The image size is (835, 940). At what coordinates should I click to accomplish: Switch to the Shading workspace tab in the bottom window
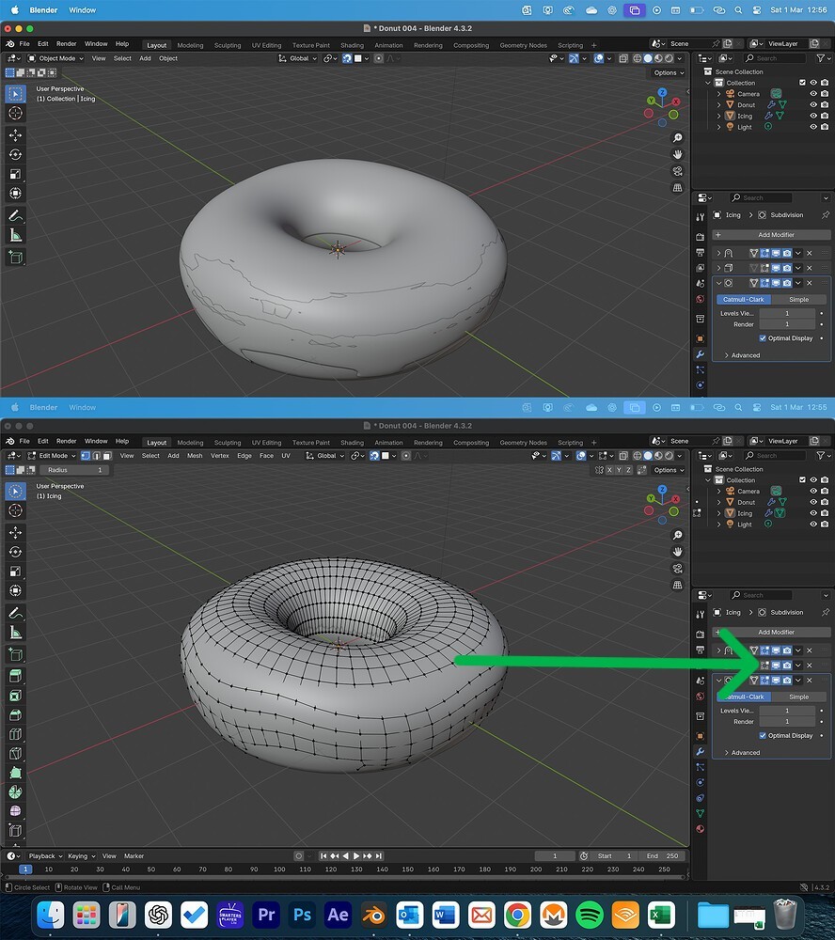(x=352, y=443)
